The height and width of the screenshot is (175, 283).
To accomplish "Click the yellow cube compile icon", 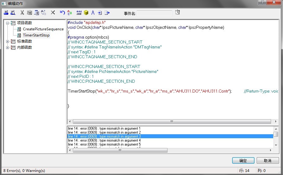I will pyautogui.click(x=86, y=13).
